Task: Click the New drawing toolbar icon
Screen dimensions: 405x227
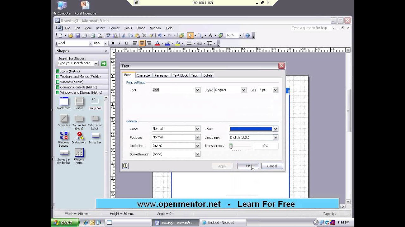Action: coord(60,36)
